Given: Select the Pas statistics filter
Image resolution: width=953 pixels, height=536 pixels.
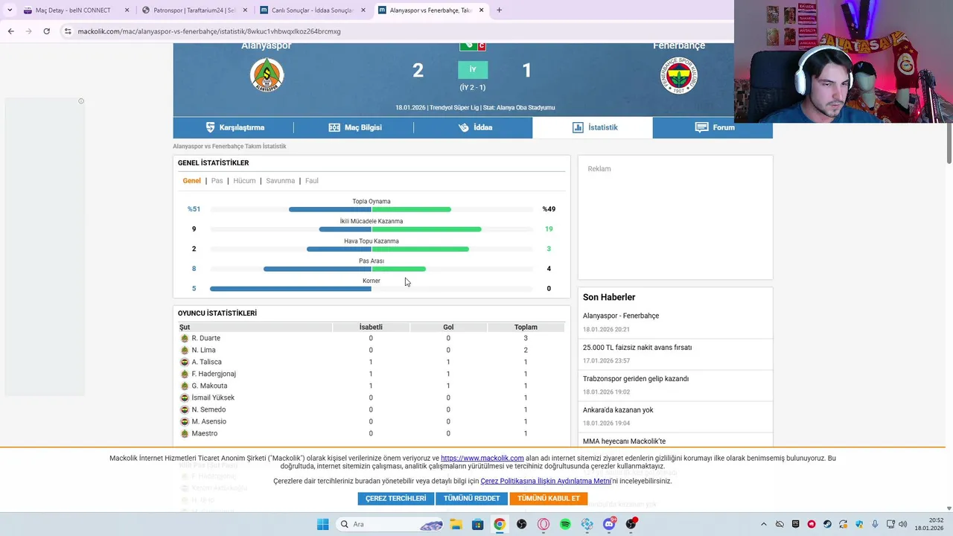Looking at the screenshot, I should (217, 181).
